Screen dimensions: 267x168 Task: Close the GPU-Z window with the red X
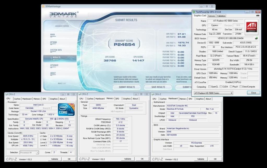coord(258,12)
